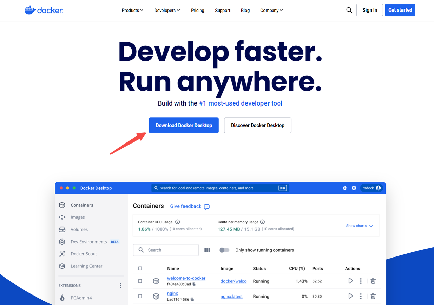Click the column layout icon next to Search
Image resolution: width=434 pixels, height=305 pixels.
pos(208,250)
